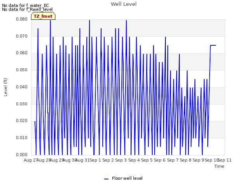Image resolution: width=248 pixels, height=186 pixels.
Task: Click the Sep 7 date tick label
Action: (173, 160)
